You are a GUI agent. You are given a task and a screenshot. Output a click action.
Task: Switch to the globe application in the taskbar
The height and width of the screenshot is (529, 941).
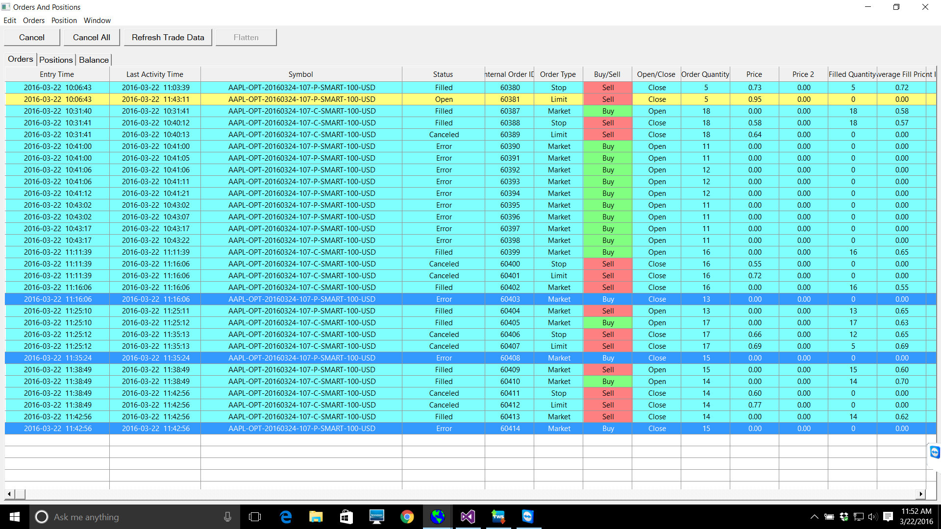click(438, 517)
